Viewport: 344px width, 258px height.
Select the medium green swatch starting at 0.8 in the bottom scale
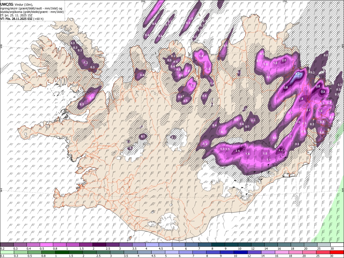(48, 252)
